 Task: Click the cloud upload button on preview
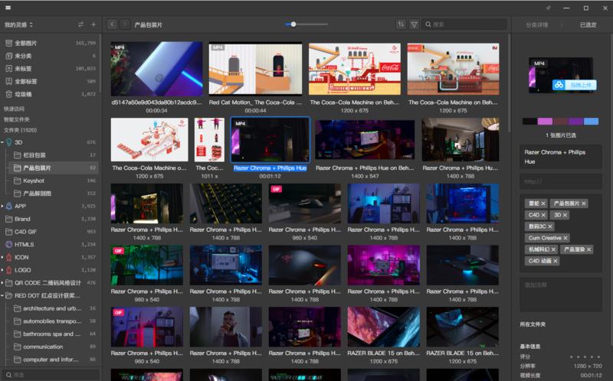[x=574, y=85]
